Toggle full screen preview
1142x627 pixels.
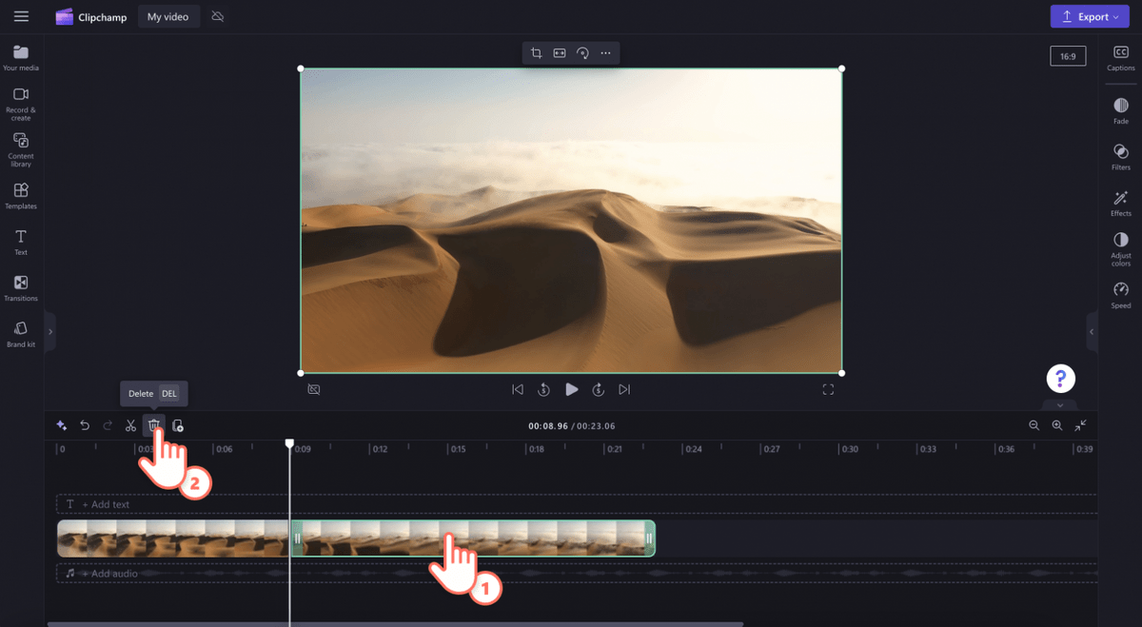pyautogui.click(x=828, y=389)
